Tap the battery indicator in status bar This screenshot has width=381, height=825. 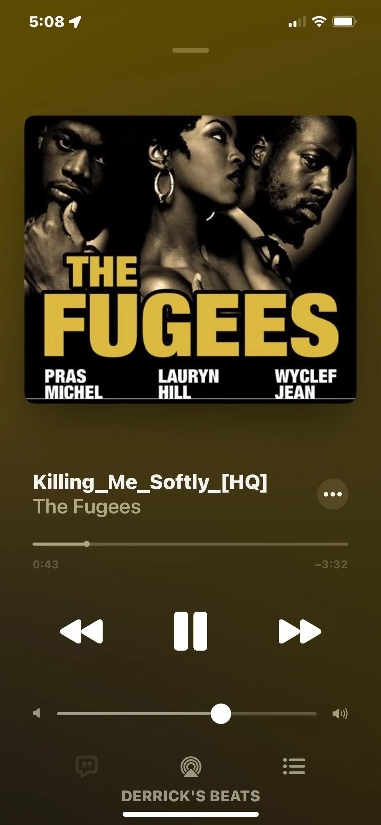(344, 22)
